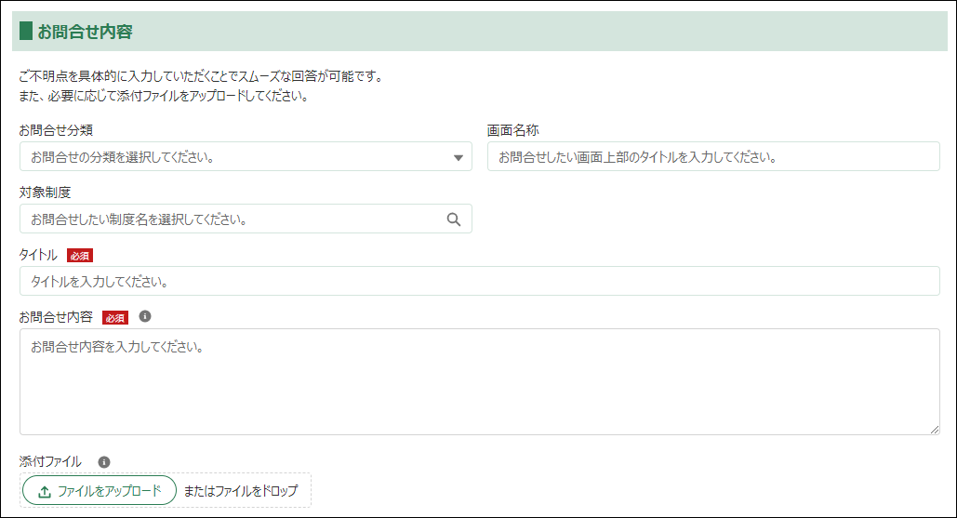The height and width of the screenshot is (518, 957).
Task: Click the magnifier icon in 対象制度 field
Action: 454,219
